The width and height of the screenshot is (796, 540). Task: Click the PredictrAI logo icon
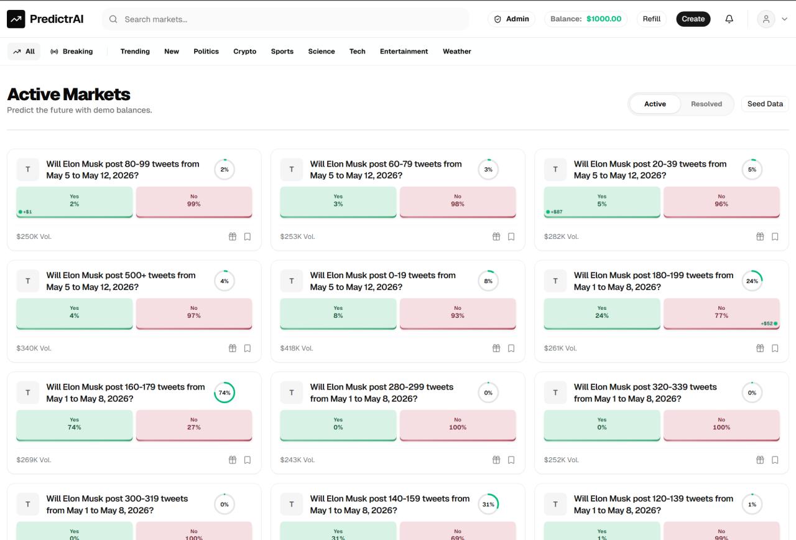coord(16,19)
